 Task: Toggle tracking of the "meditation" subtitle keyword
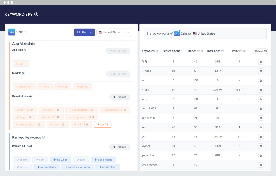pos(24,86)
